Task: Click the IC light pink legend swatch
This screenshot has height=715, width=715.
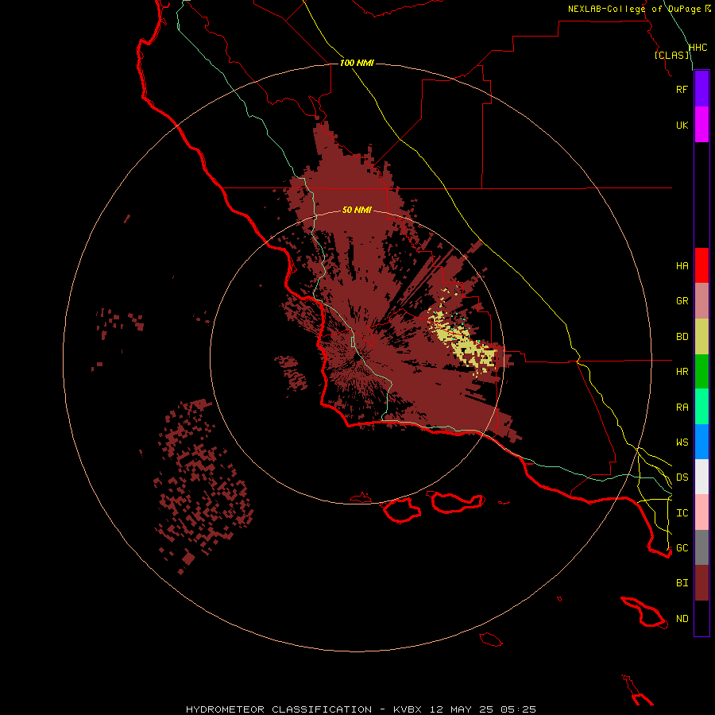Action: (701, 512)
